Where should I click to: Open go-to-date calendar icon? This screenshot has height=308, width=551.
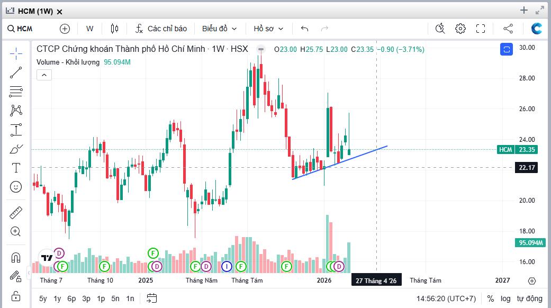(152, 298)
